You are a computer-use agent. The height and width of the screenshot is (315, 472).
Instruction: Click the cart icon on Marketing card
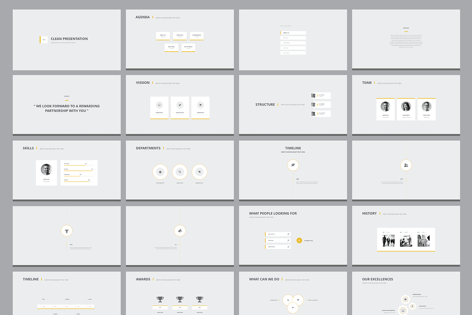pos(200,105)
